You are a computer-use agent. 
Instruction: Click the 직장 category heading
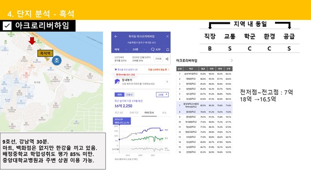[210, 36]
